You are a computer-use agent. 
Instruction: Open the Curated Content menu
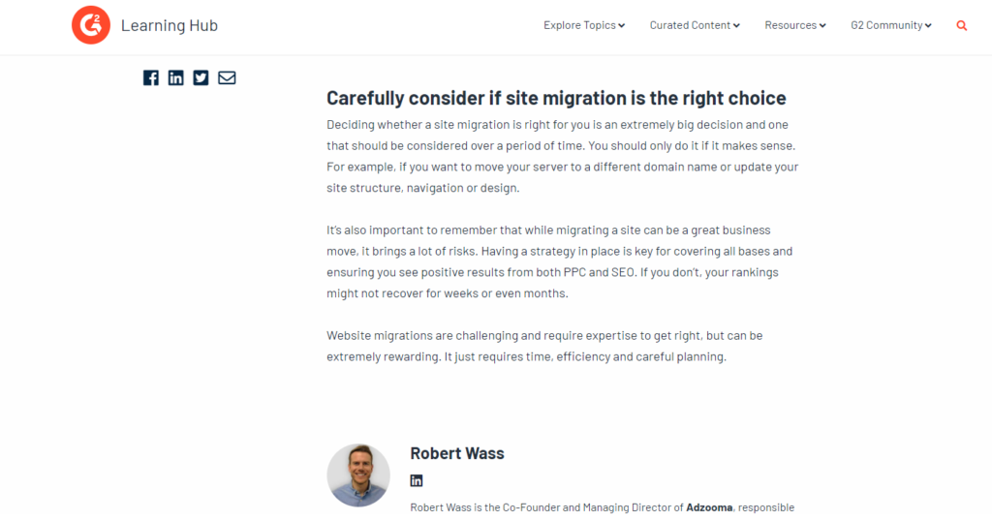[x=690, y=25]
